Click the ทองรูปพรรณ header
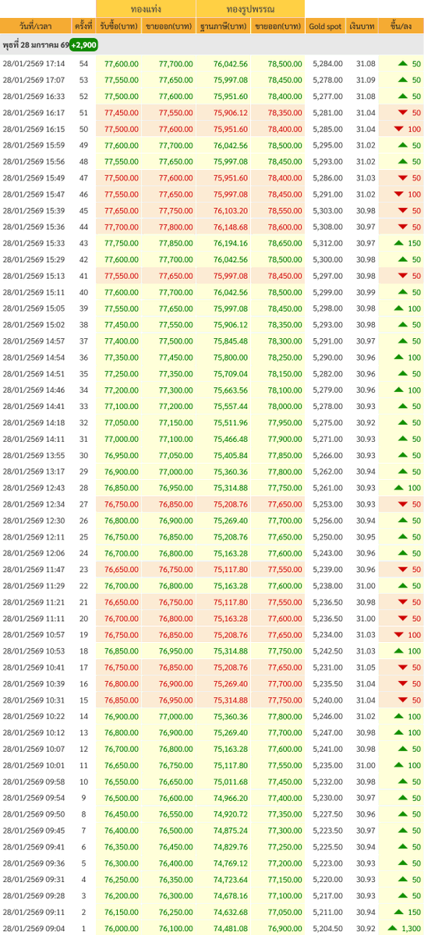The width and height of the screenshot is (424, 935). 251,9
